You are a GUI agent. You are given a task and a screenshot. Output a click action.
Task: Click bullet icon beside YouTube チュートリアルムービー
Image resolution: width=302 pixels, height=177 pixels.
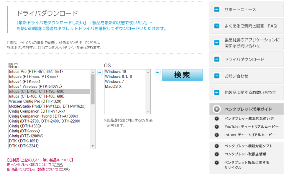coord(217,127)
